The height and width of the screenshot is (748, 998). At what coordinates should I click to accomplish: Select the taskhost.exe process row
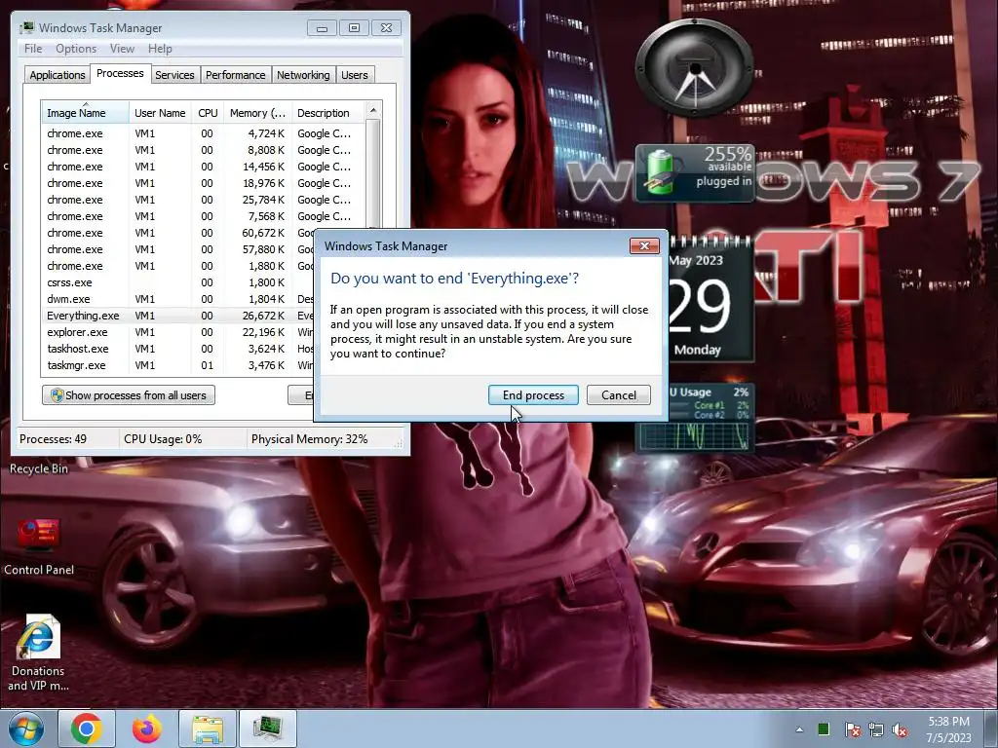coord(178,349)
